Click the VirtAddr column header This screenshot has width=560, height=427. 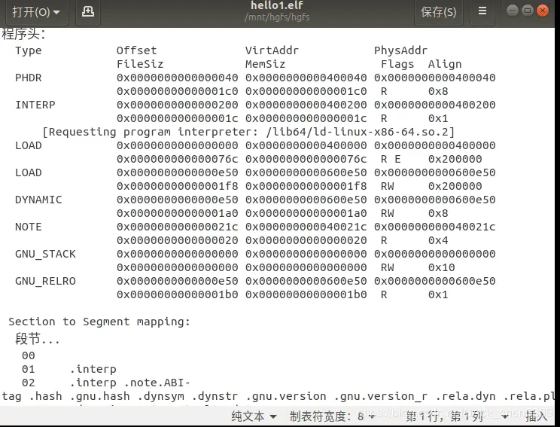click(x=272, y=50)
